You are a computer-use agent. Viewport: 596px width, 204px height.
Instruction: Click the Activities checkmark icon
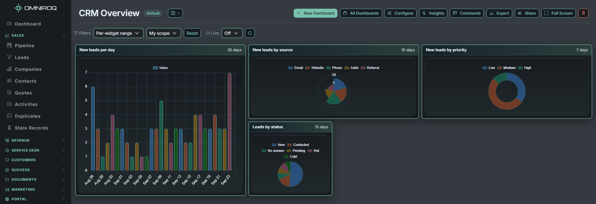9,104
